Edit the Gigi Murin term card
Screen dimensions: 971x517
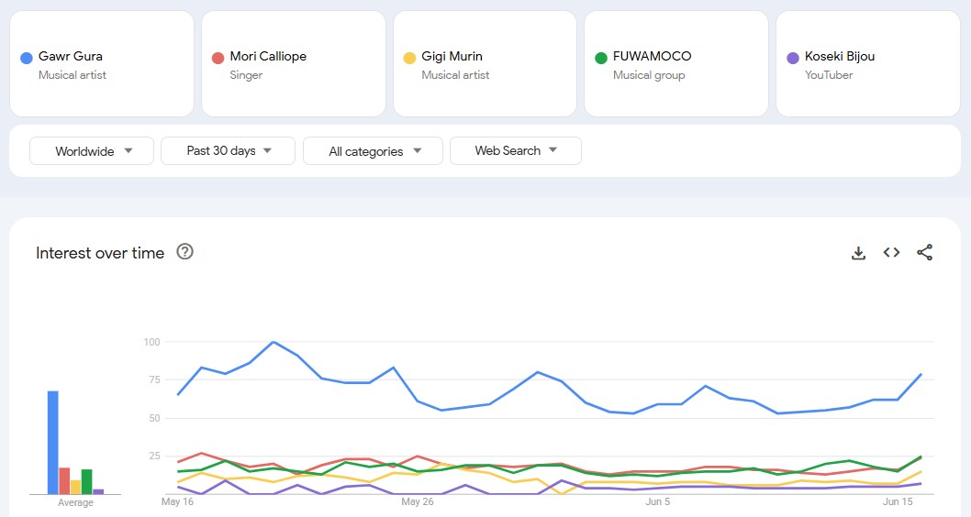coord(485,63)
